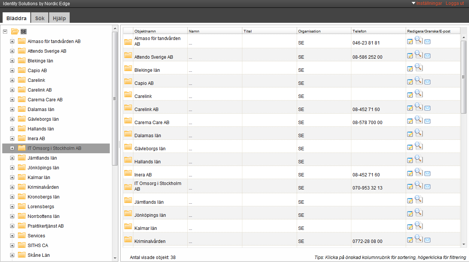Sort by the Telefon column header
Image resolution: width=469 pixels, height=262 pixels.
pyautogui.click(x=379, y=31)
